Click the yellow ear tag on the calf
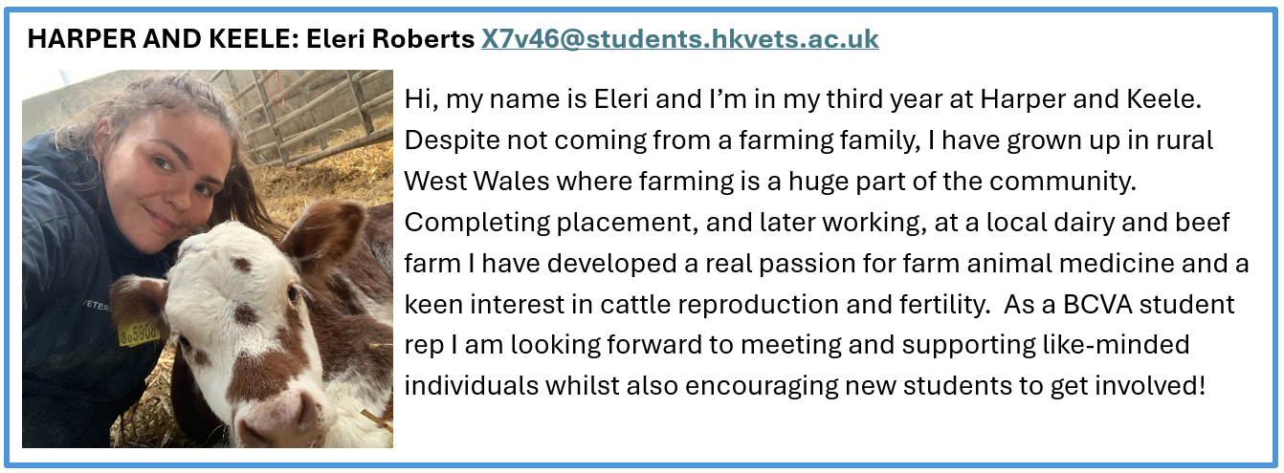Screen dimensions: 1284x473 click(x=139, y=331)
